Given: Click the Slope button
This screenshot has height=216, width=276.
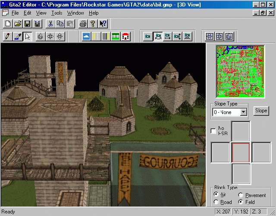Looking at the screenshot, I should (261, 111).
